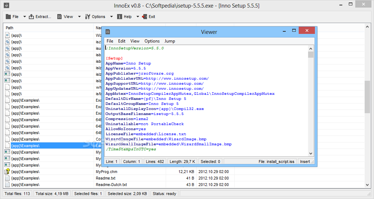
Task: Select the Readme-Dutch.txt file name
Action: 111,185
